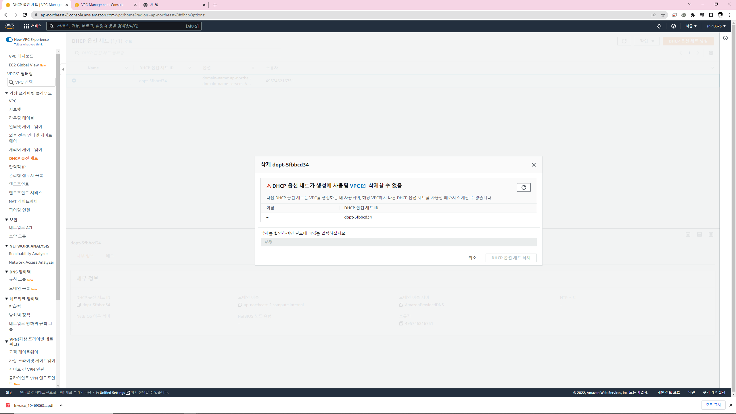
Task: Click the Cancel button in the delete dialog
Action: pyautogui.click(x=472, y=258)
